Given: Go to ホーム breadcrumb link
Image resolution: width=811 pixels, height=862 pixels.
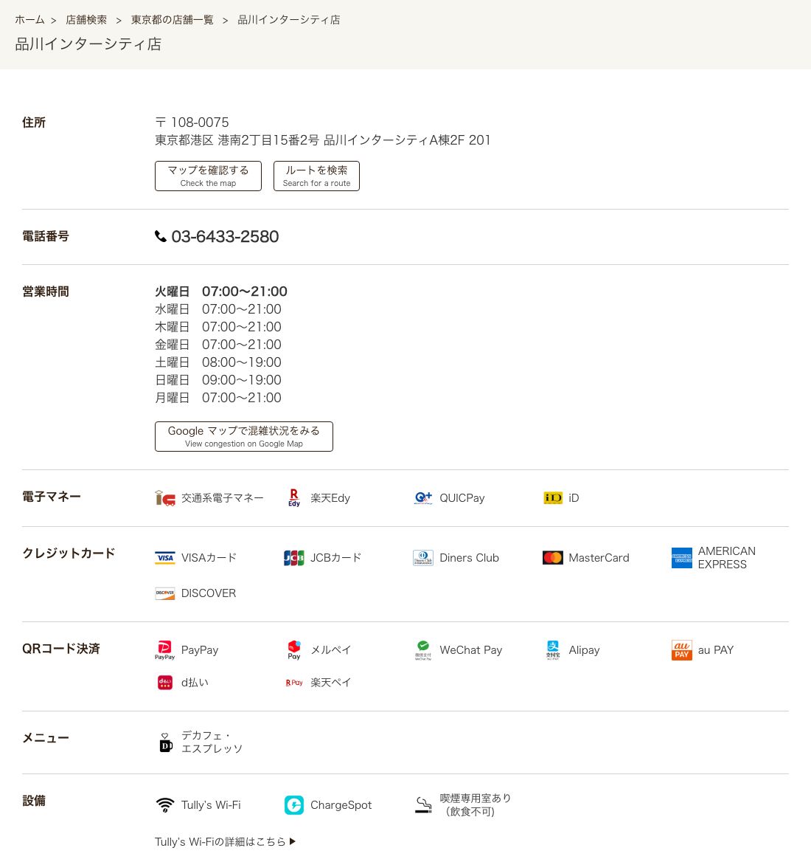Looking at the screenshot, I should pos(29,20).
